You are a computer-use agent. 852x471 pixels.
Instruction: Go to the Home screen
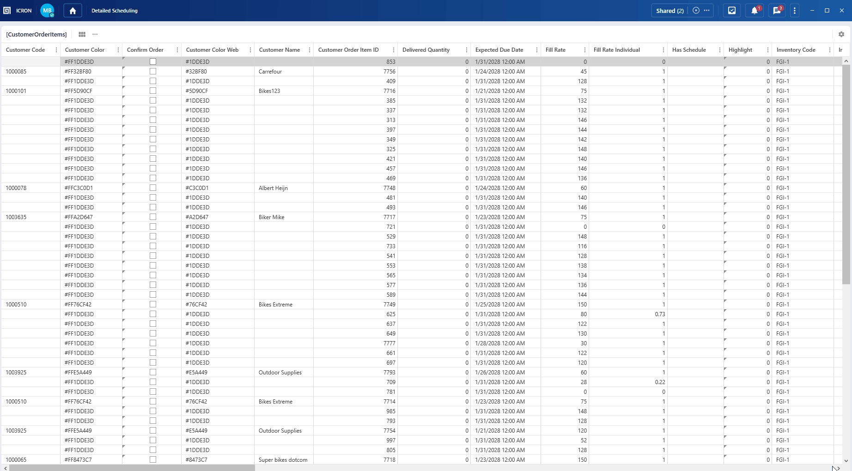(73, 11)
